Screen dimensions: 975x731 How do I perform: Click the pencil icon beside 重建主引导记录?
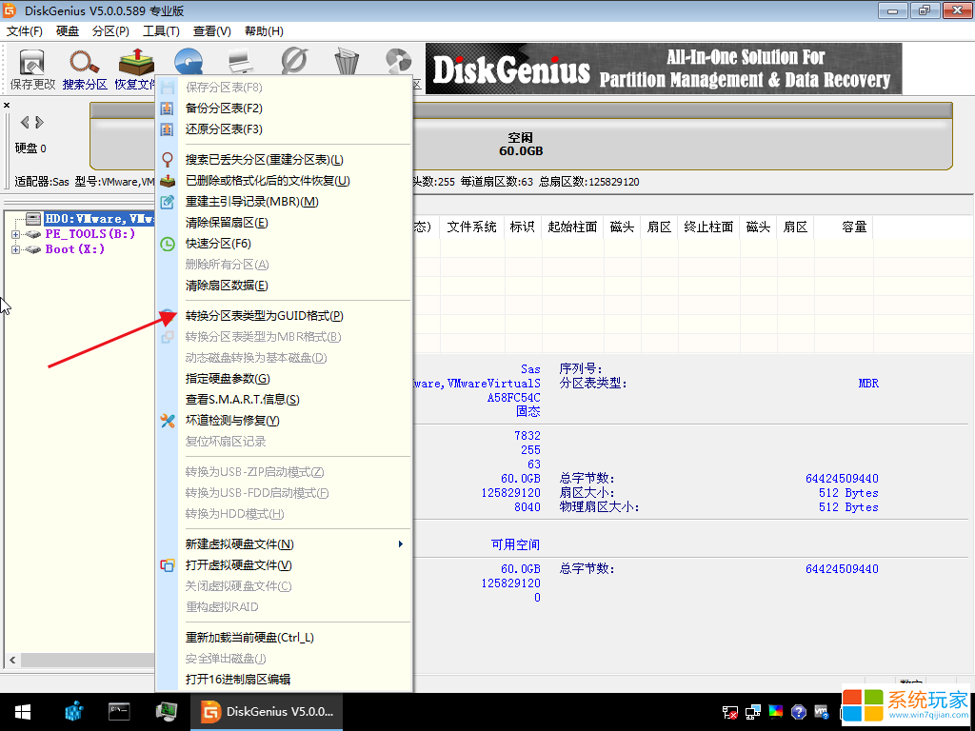(168, 202)
